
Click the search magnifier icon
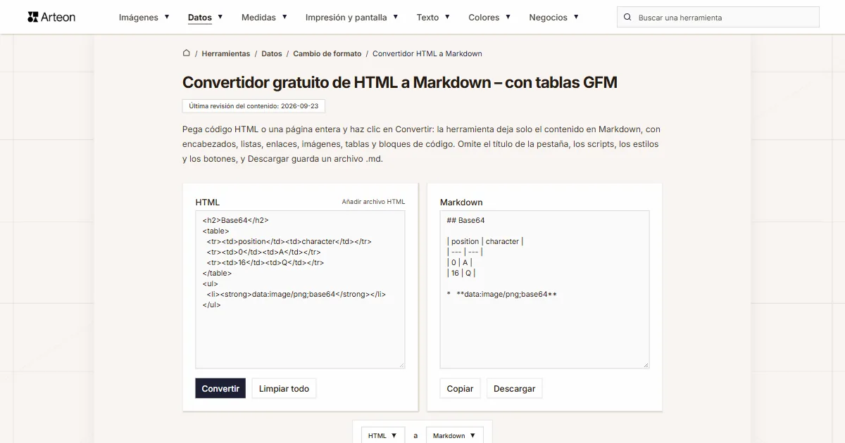[627, 17]
